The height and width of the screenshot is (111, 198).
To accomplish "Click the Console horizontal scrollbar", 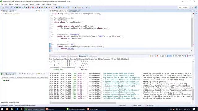I will (84, 103).
